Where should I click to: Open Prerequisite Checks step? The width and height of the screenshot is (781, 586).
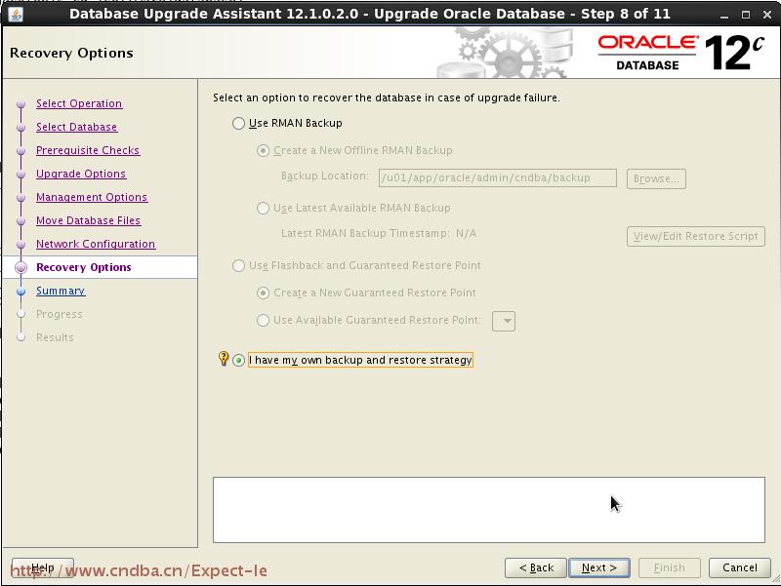click(x=88, y=150)
